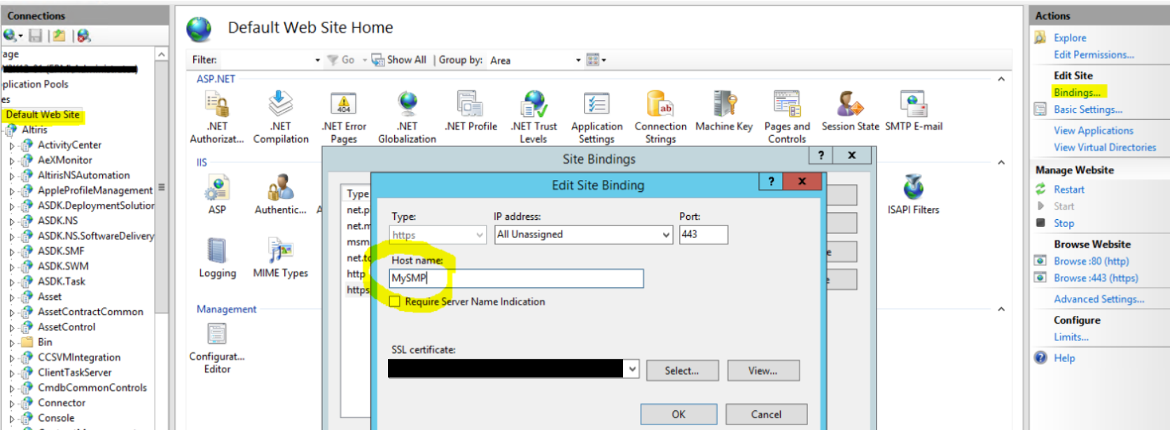Collapse the Management group section
Screen dimensions: 1170x430
click(1001, 309)
